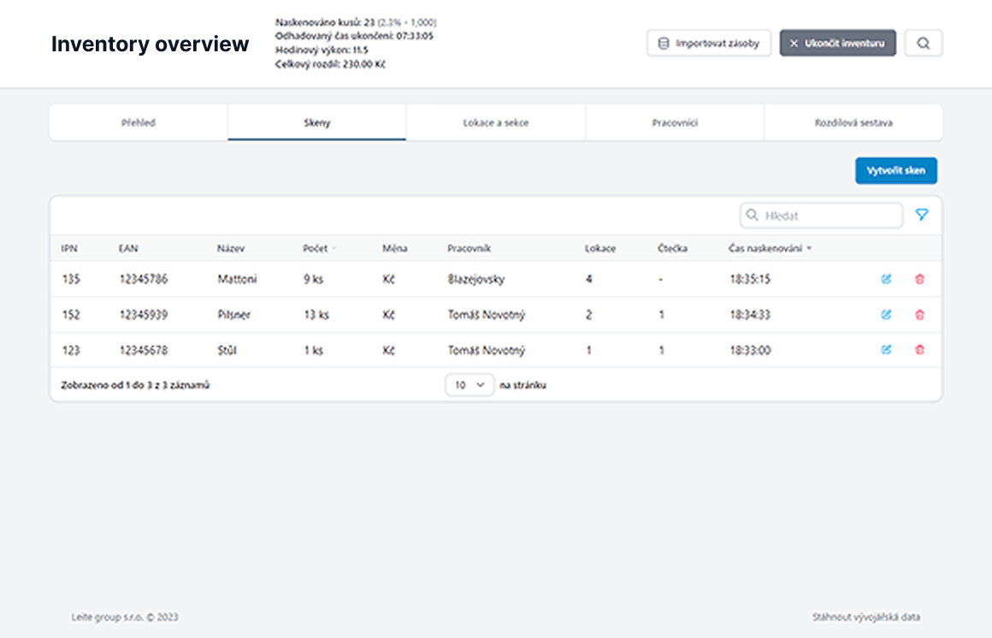Open the Rozdílová sestava tab
Viewport: 992px width, 638px height.
coord(853,123)
